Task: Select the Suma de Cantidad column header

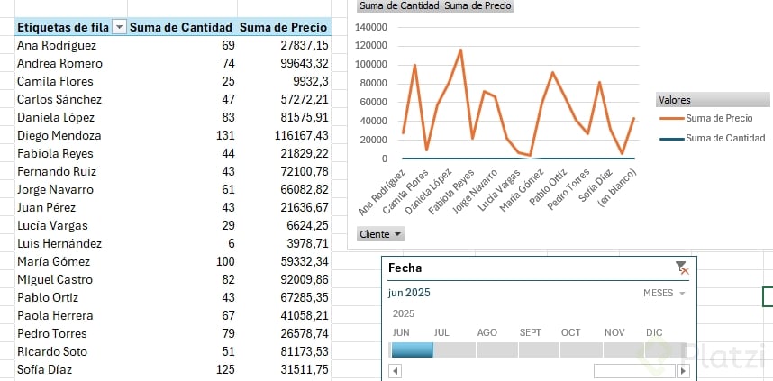Action: click(181, 28)
